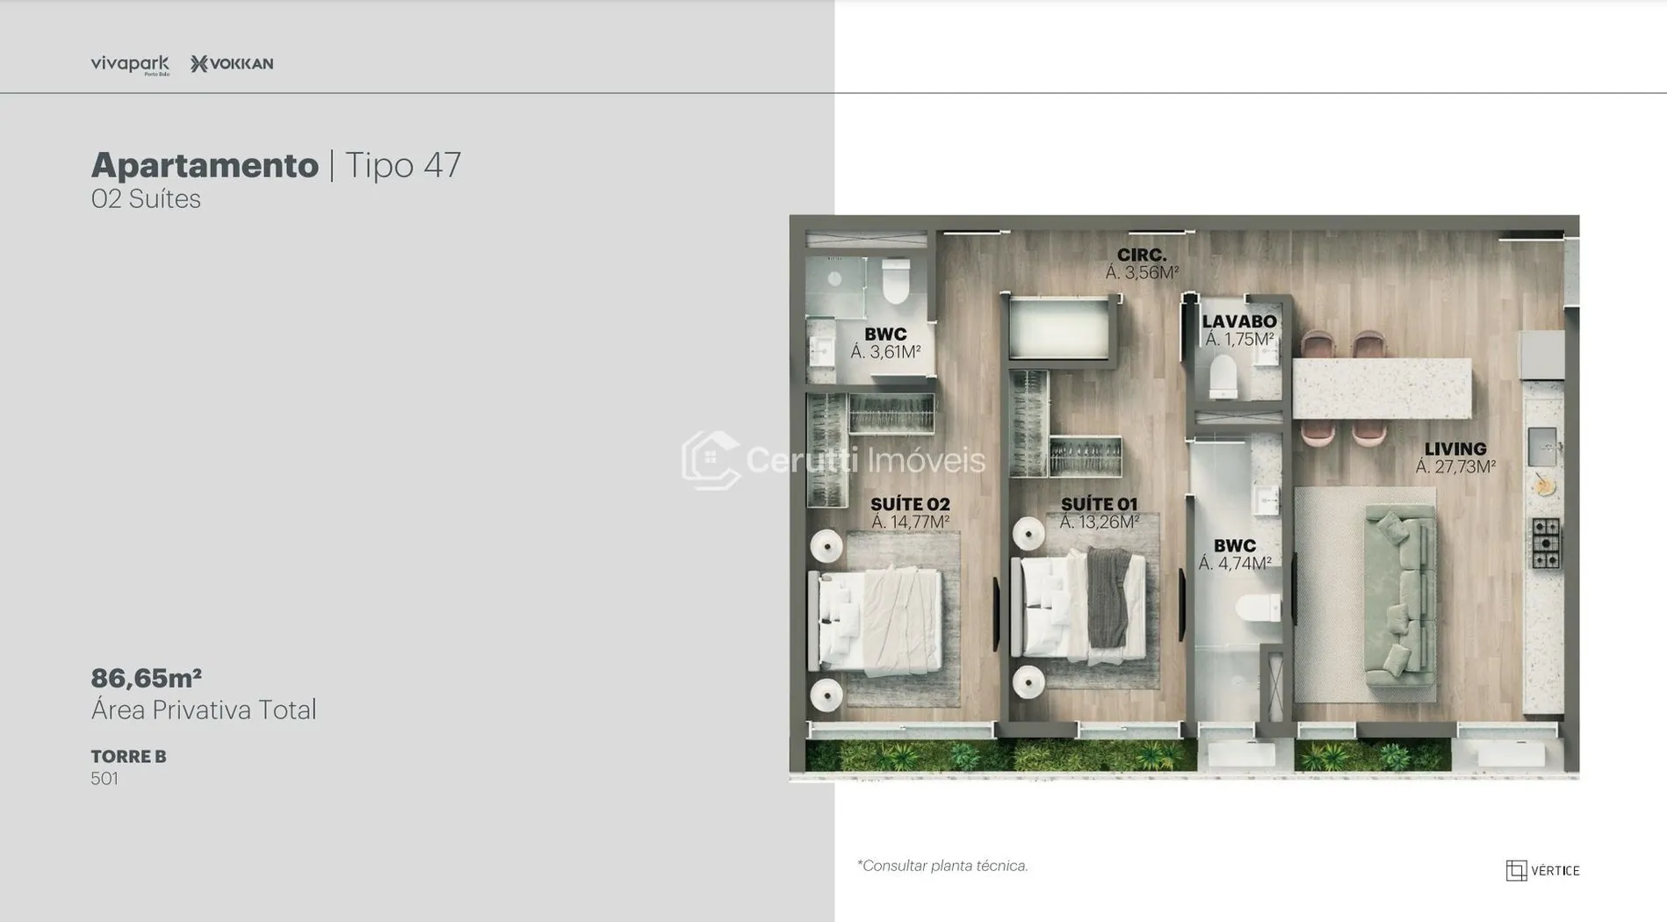The height and width of the screenshot is (922, 1667).
Task: Click the Suíte 02 area label
Action: (x=910, y=513)
